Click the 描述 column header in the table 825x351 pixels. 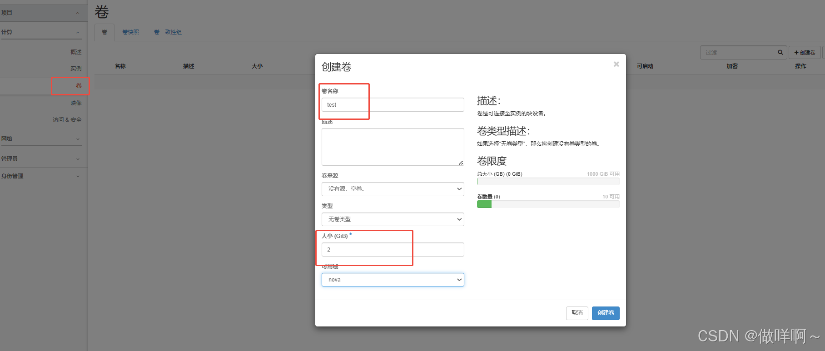pyautogui.click(x=189, y=66)
